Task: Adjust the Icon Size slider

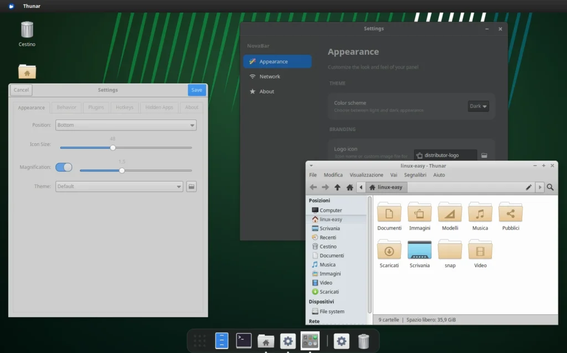Action: pyautogui.click(x=112, y=148)
